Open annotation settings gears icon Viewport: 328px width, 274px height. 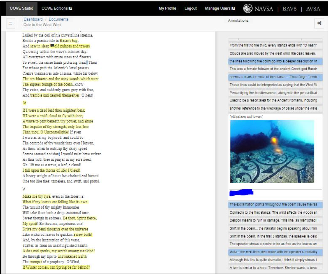pyautogui.click(x=319, y=23)
